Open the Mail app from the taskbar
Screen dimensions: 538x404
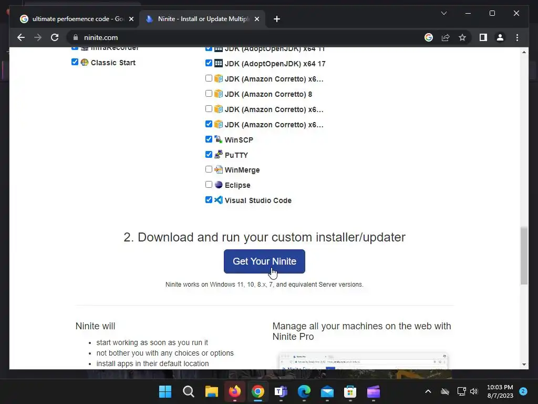(x=327, y=391)
